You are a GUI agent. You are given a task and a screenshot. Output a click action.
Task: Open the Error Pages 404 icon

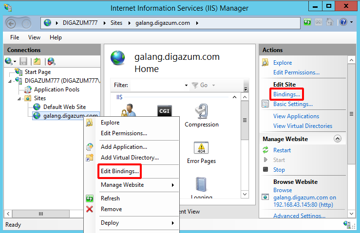(x=201, y=147)
